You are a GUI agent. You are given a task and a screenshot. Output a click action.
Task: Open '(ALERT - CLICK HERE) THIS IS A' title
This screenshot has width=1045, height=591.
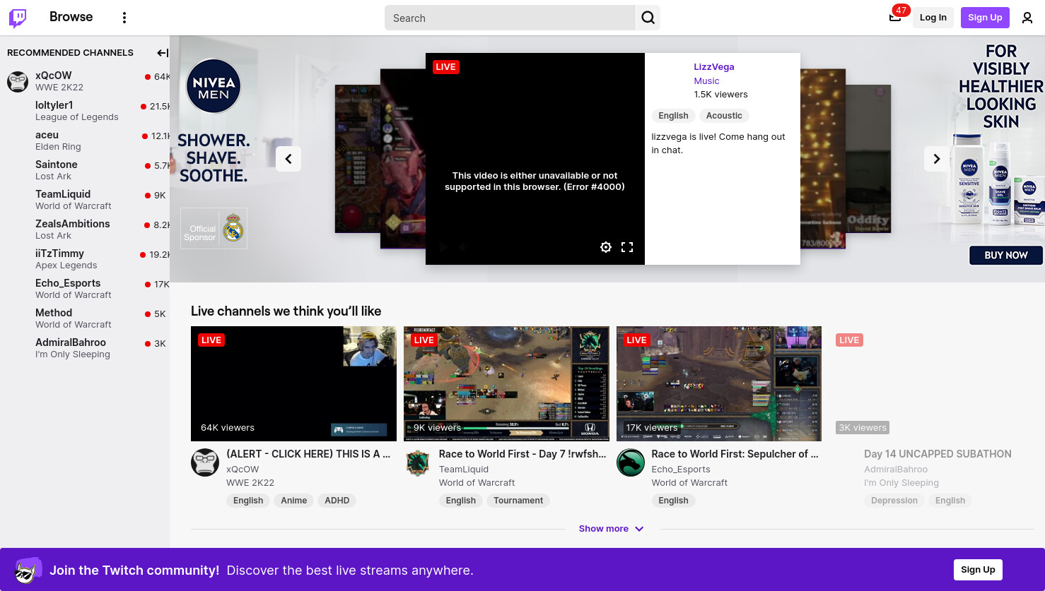tap(308, 454)
